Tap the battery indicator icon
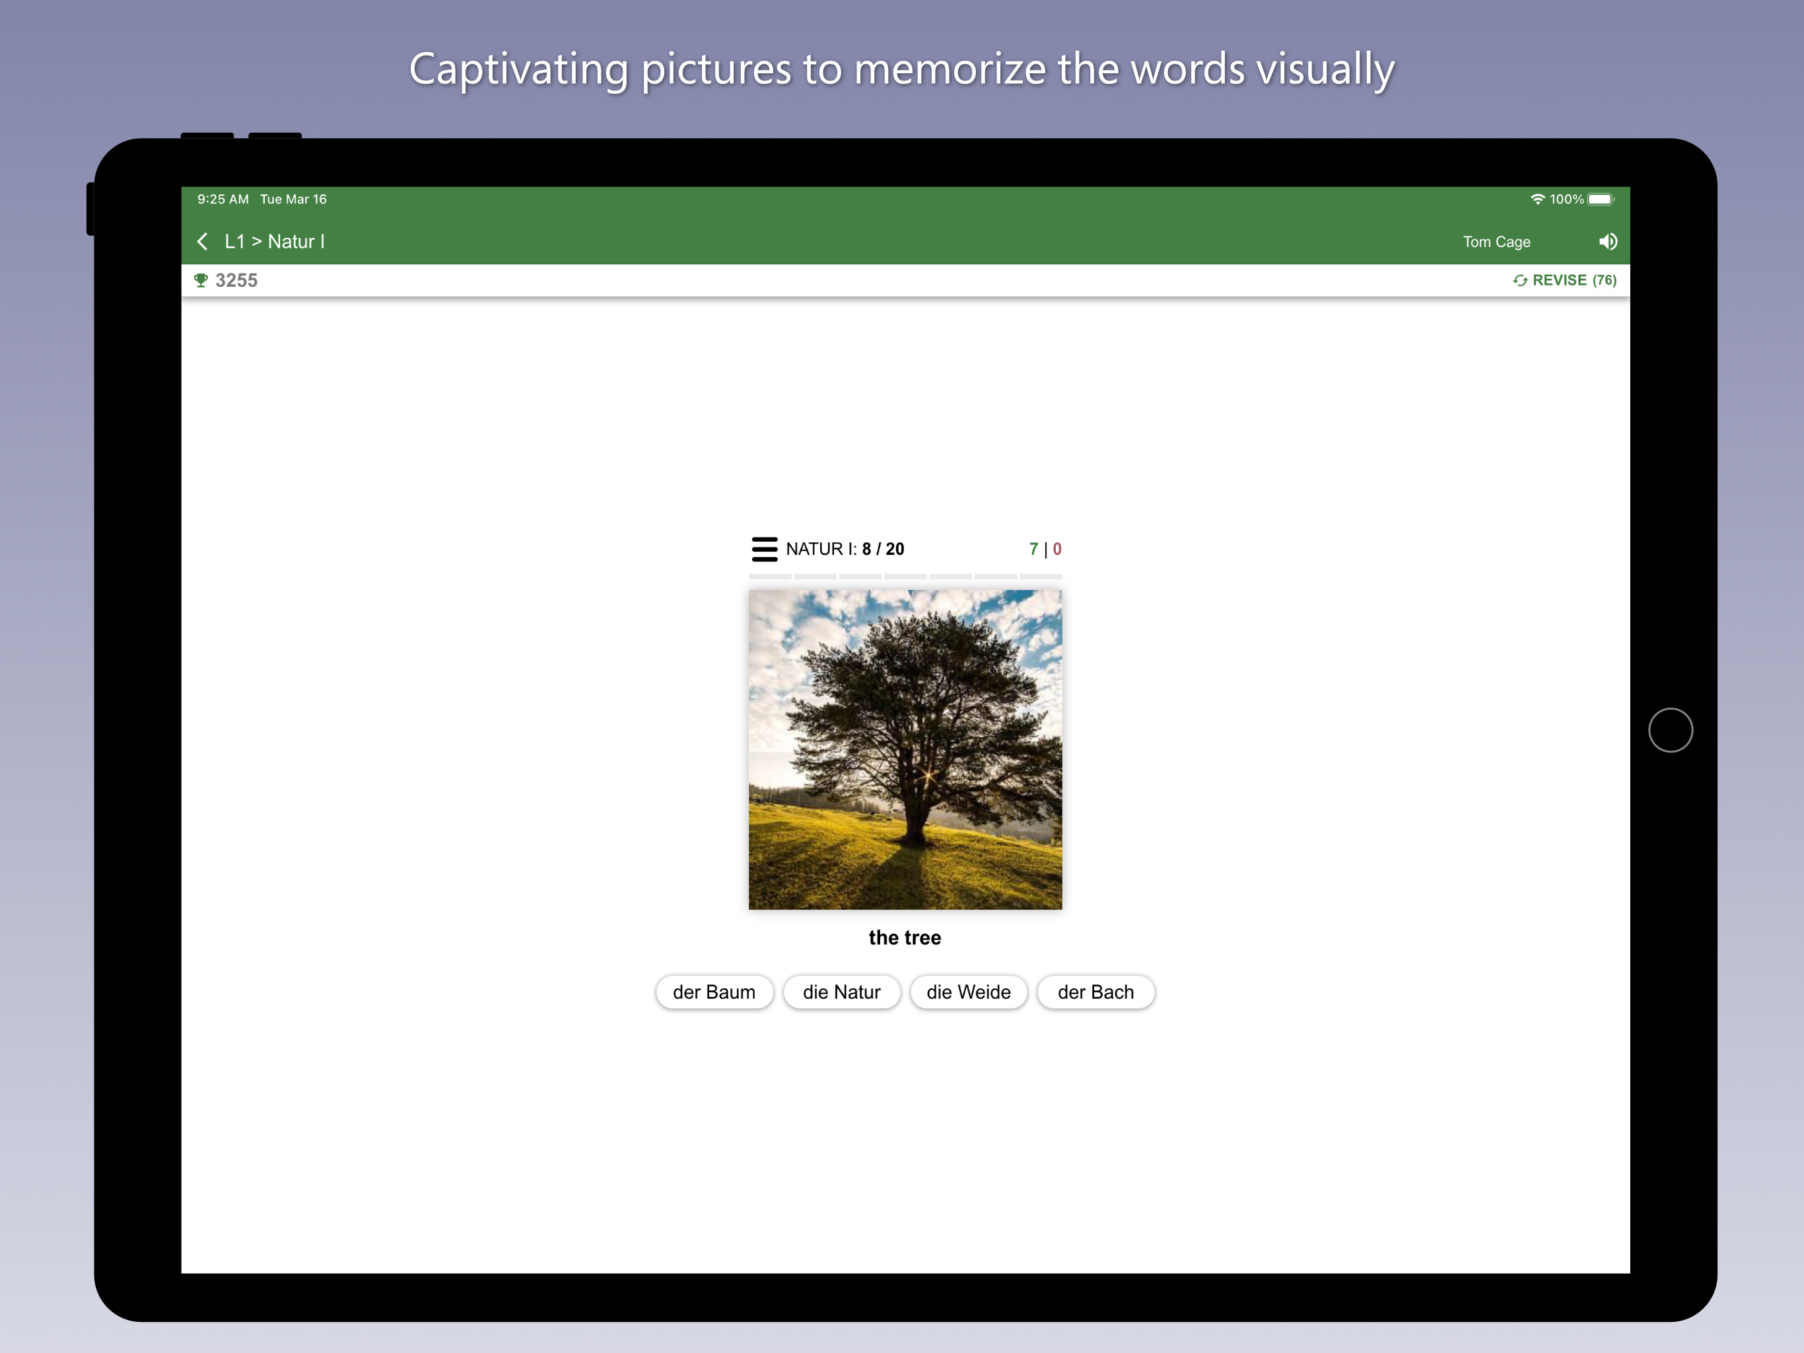The image size is (1804, 1353). (1600, 199)
